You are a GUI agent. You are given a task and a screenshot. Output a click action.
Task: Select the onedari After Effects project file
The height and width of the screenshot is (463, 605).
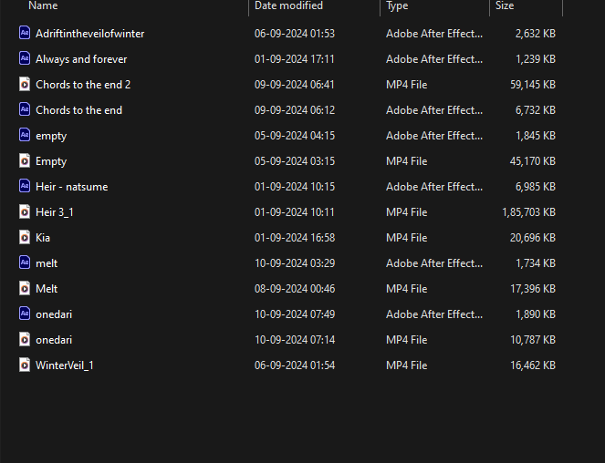54,314
